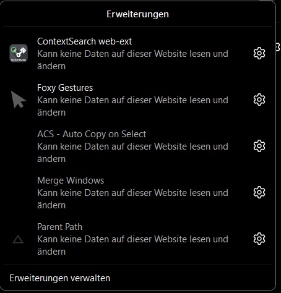Click the permission note below Foxy Gestures
This screenshot has height=293, width=281.
coord(132,106)
